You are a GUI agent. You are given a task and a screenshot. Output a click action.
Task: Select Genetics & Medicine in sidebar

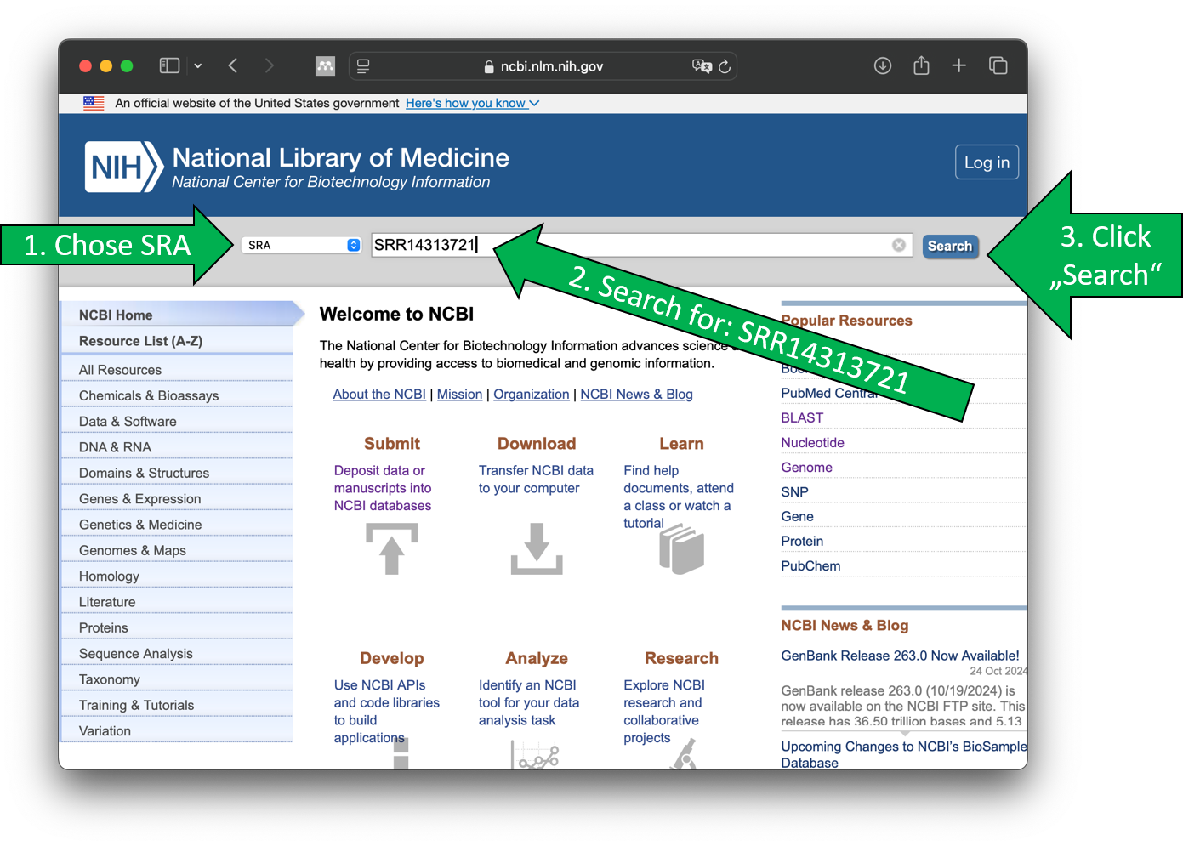tap(140, 525)
